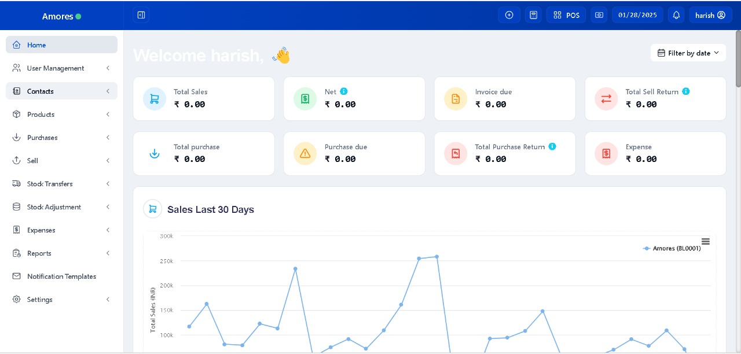Expand the Products submenu chevron
The height and width of the screenshot is (354, 741).
[108, 114]
